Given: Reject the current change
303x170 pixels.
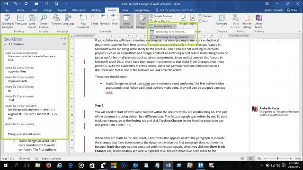Looking at the screenshot, I should pos(193,20).
